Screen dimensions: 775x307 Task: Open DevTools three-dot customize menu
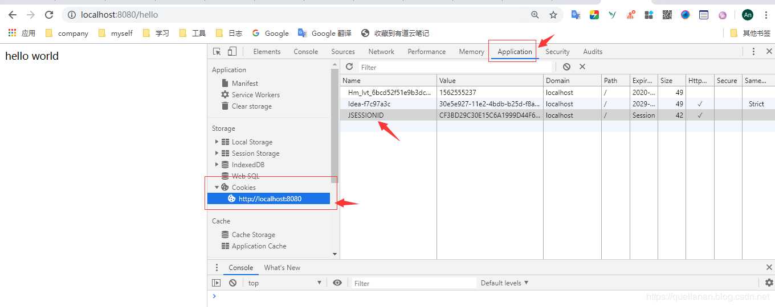753,51
